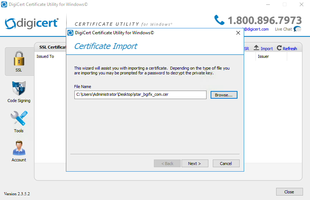Open the Code Signing section
The height and width of the screenshot is (200, 310).
tap(19, 92)
